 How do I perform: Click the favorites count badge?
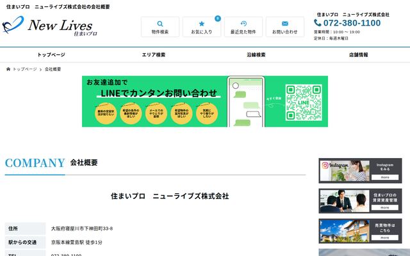tap(218, 19)
